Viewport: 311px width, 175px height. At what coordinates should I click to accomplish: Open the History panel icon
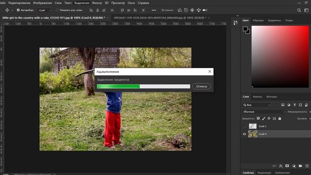235,22
